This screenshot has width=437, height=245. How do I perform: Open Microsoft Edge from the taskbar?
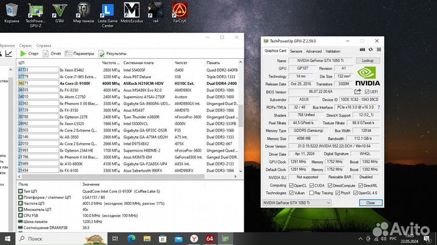point(131,238)
